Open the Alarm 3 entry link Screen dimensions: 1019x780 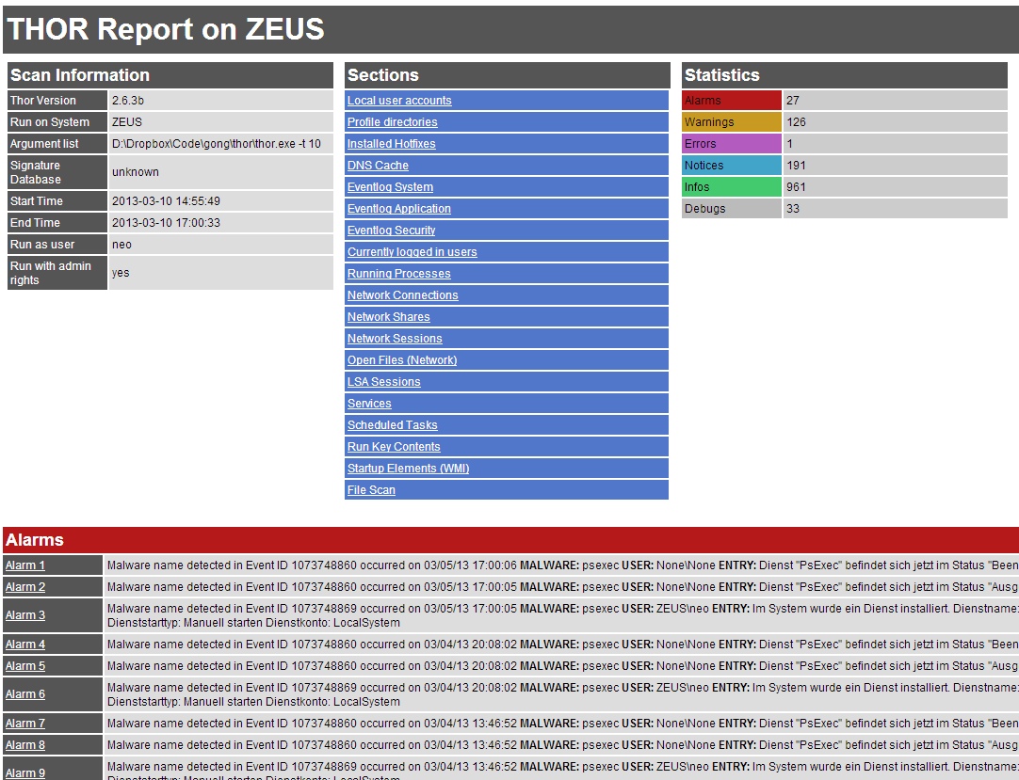[25, 615]
